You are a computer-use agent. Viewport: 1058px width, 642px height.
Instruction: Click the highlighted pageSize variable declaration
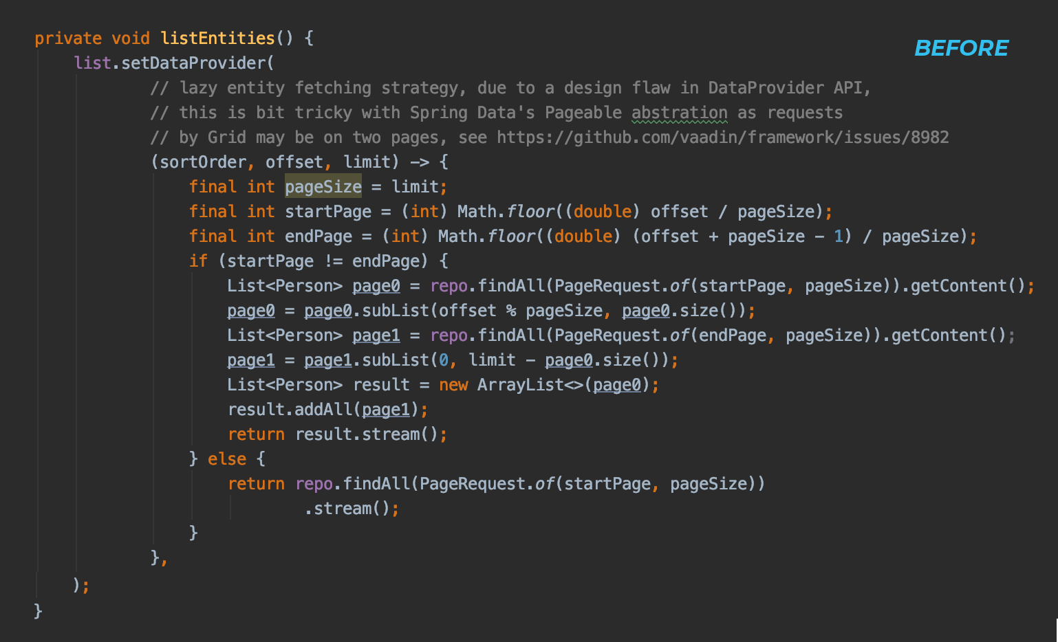pyautogui.click(x=323, y=187)
